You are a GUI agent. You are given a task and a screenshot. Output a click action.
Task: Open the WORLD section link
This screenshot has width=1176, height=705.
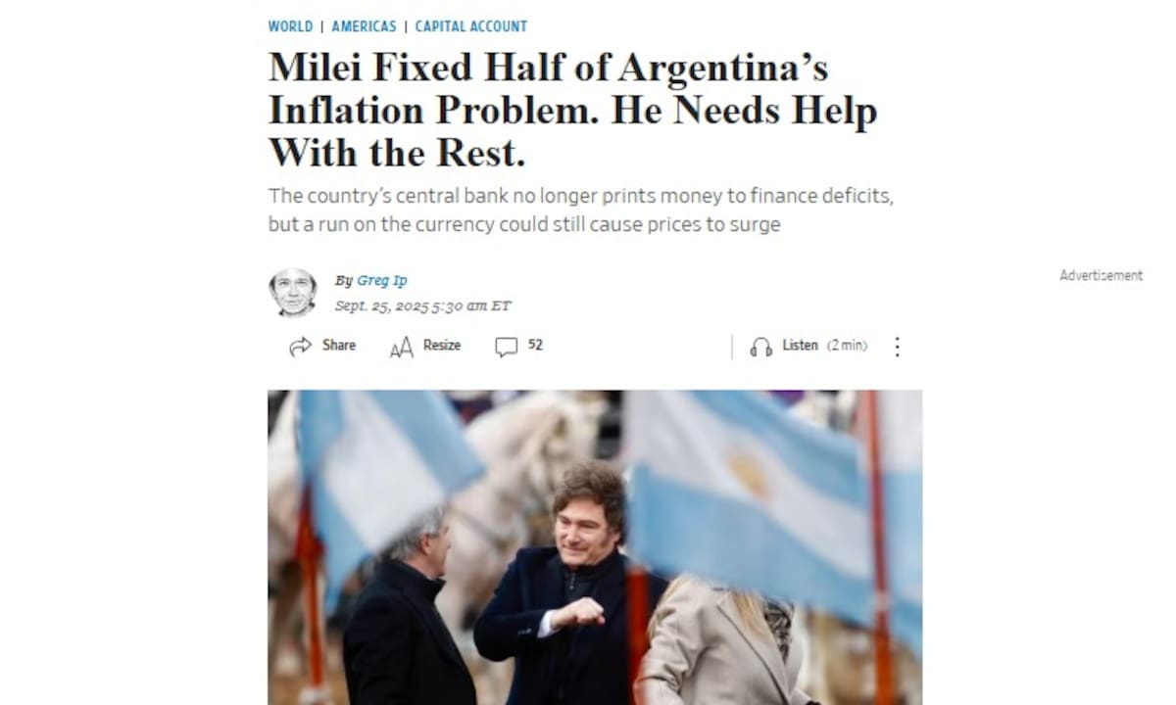[x=290, y=26]
